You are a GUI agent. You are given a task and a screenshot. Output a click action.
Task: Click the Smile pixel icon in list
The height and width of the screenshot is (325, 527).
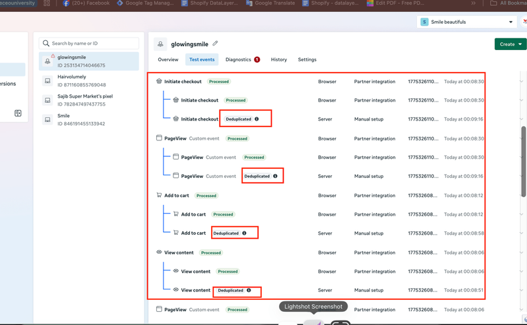[47, 119]
